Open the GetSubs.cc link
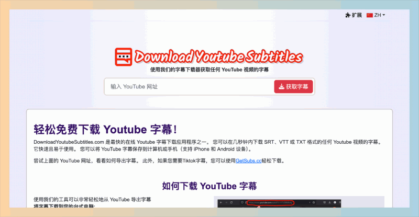Image resolution: width=419 pixels, height=217 pixels. coord(248,161)
